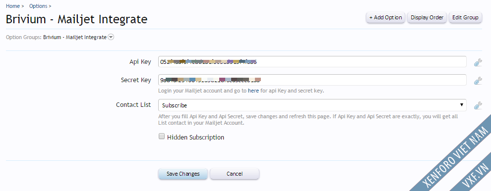This screenshot has height=191, width=491.
Task: Enable the Hidden Subscription checkbox
Action: coord(162,136)
